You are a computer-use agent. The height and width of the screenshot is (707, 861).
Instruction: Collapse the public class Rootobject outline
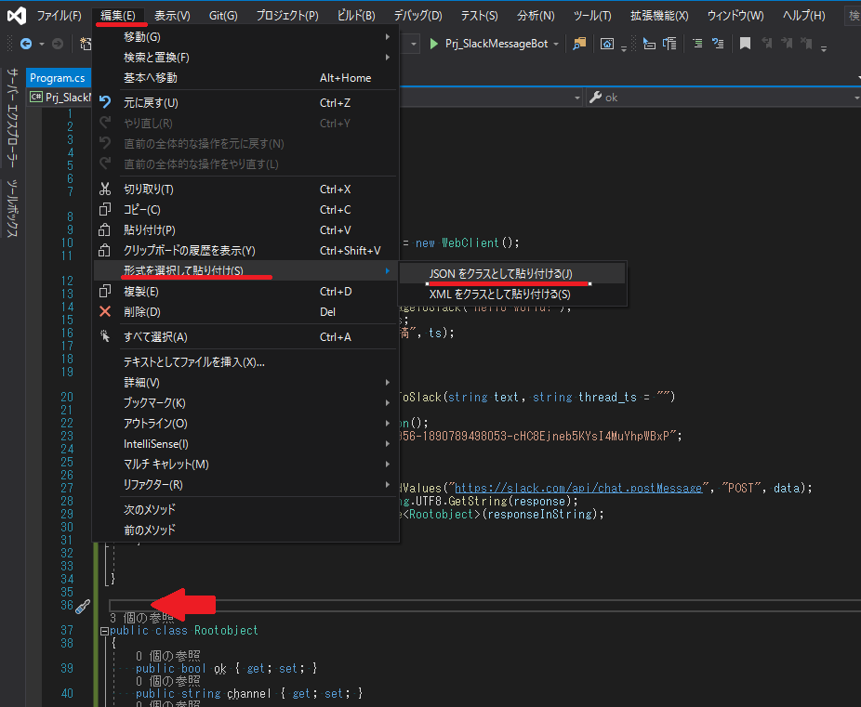pyautogui.click(x=104, y=632)
